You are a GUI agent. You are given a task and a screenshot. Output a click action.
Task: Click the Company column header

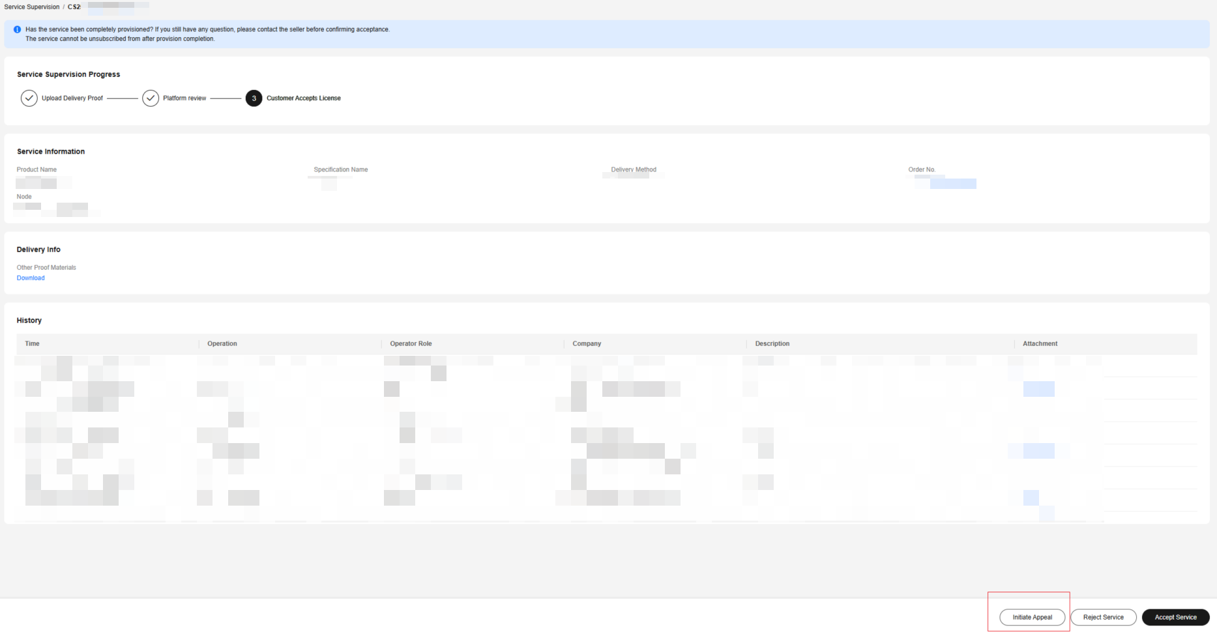pos(587,343)
